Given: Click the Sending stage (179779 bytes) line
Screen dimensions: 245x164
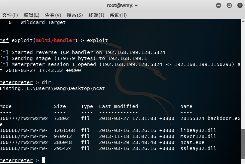Looking at the screenshot, I should point(73,59).
